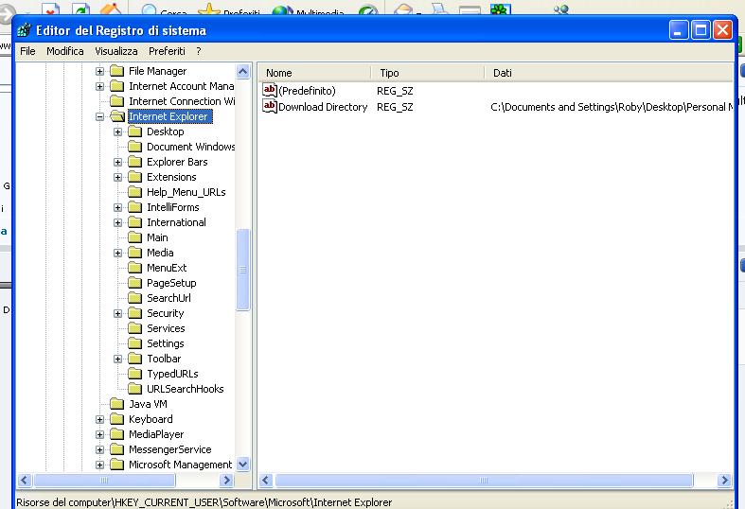Sort by the Dati column header
Viewport: 745px width, 509px height.
coord(609,73)
